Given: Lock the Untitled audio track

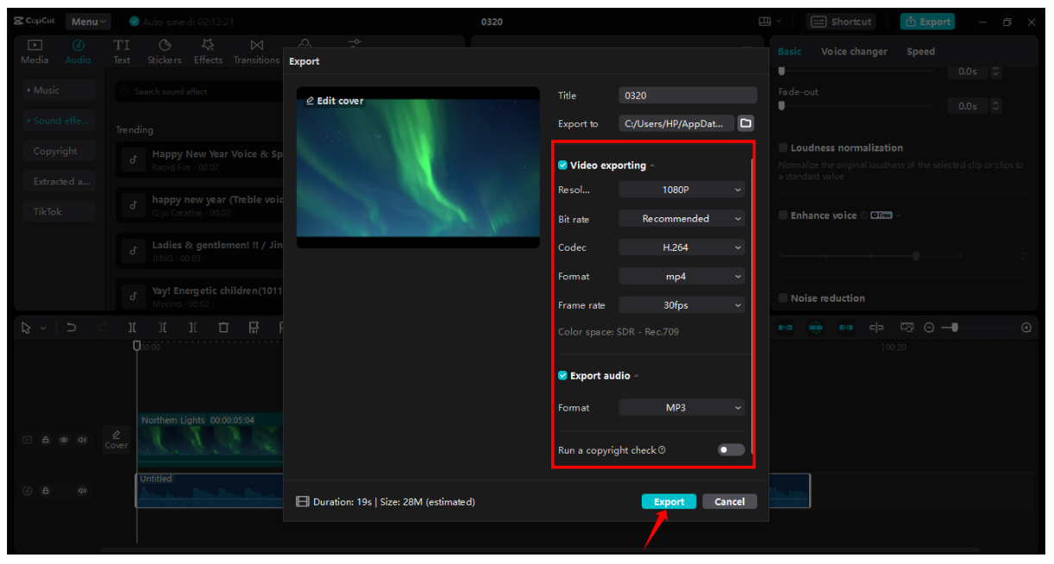Looking at the screenshot, I should tap(46, 491).
